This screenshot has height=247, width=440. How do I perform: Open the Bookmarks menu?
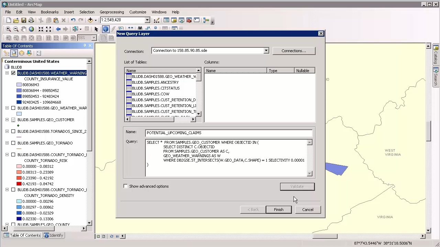point(49,12)
